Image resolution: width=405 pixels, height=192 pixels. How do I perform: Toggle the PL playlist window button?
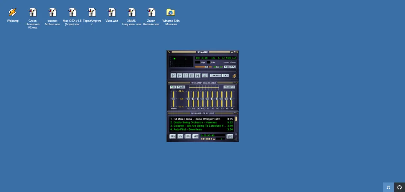tap(233, 67)
